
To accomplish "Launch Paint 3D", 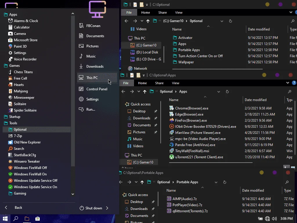I will pos(20,46).
